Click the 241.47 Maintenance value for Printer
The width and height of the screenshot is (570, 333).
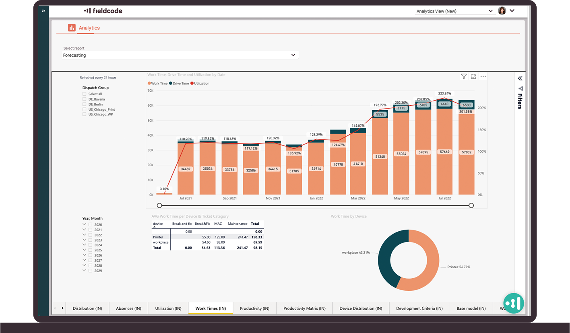click(242, 237)
